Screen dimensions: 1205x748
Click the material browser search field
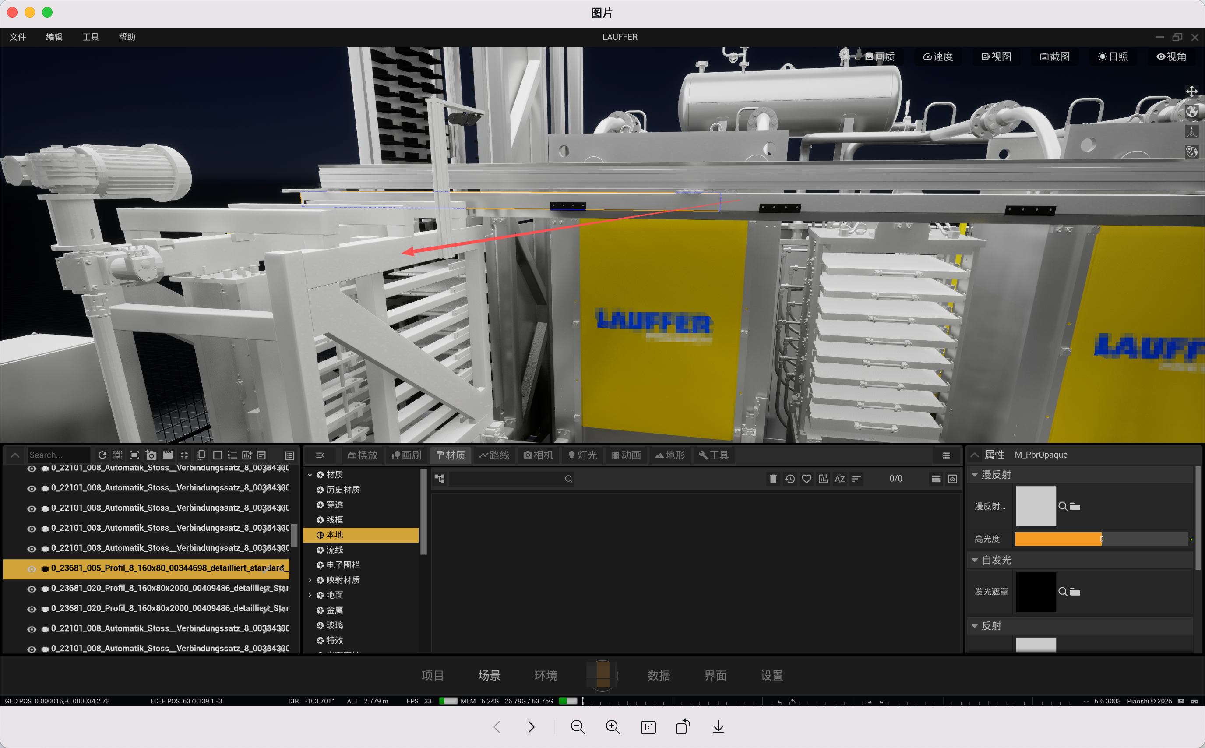click(x=511, y=479)
